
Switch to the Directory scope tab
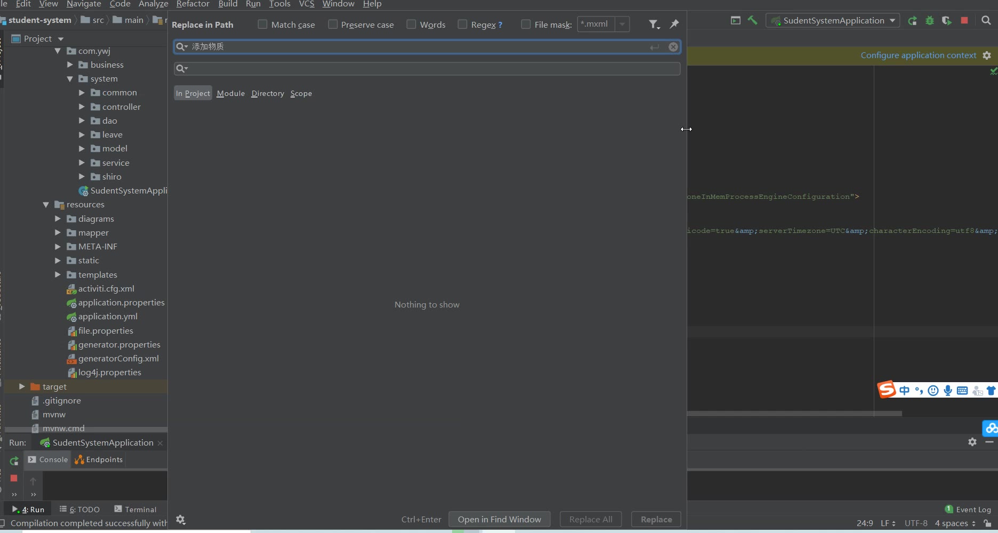[x=268, y=93]
